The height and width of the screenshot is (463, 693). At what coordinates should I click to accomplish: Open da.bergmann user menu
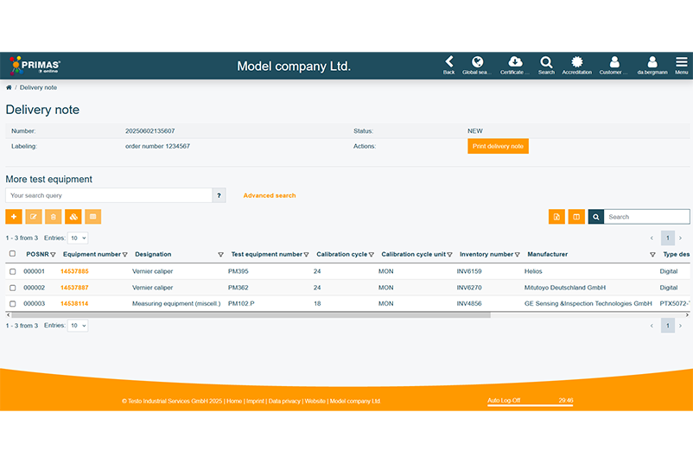pyautogui.click(x=652, y=62)
